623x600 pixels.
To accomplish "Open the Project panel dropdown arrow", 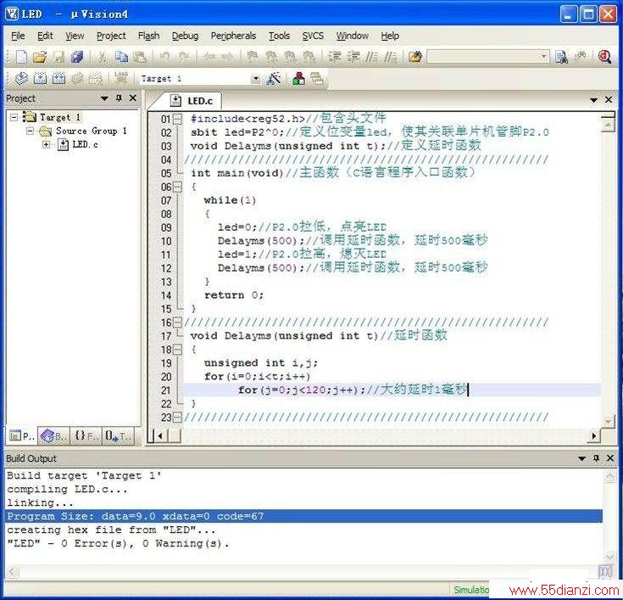I will (104, 98).
